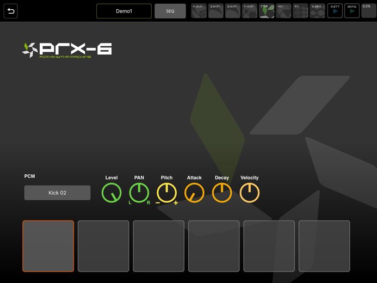
Task: Tap the orange-outlined selected drum pad
Action: point(48,246)
